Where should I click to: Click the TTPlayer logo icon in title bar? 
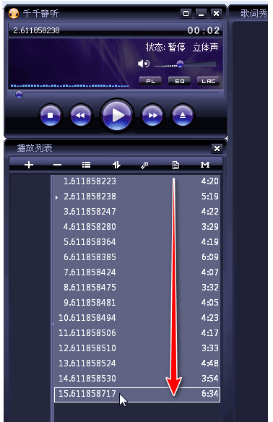[14, 13]
